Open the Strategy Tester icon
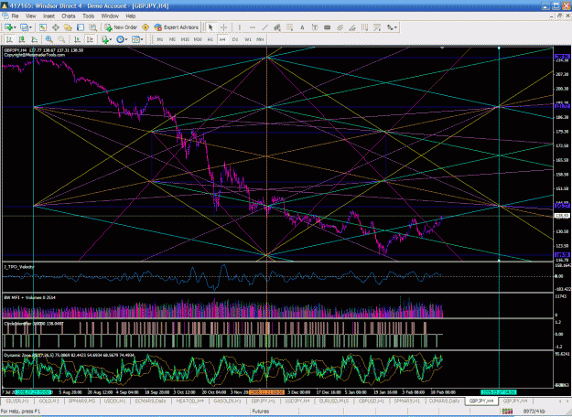572x417 pixels. coord(93,27)
